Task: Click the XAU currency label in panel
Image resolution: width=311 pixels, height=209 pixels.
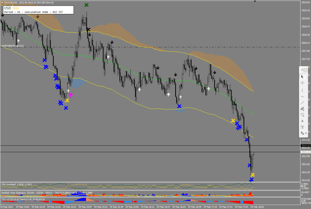Action: [x=16, y=8]
